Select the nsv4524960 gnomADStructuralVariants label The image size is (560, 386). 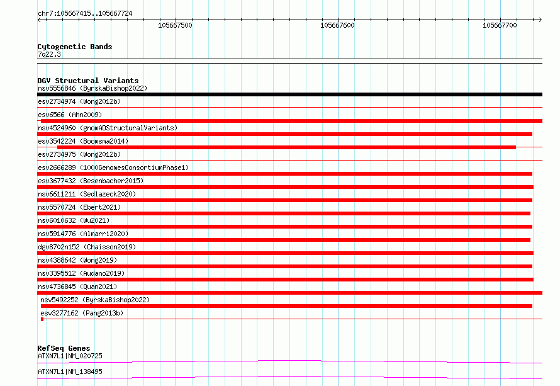108,128
